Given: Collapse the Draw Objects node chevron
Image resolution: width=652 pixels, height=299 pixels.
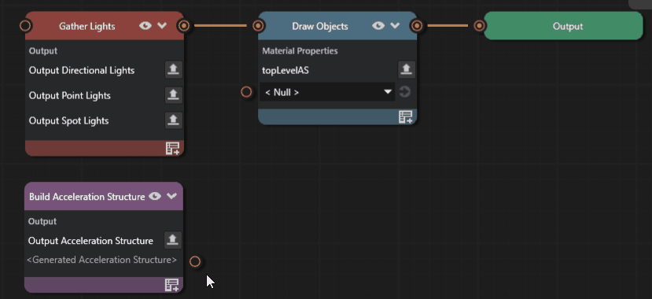Looking at the screenshot, I should [395, 26].
